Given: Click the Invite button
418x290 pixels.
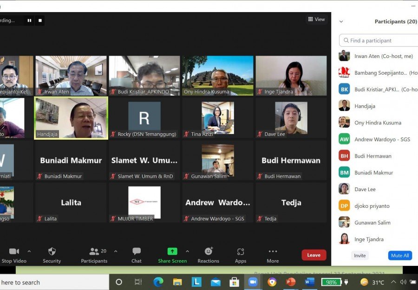Looking at the screenshot, I should pos(359,255).
